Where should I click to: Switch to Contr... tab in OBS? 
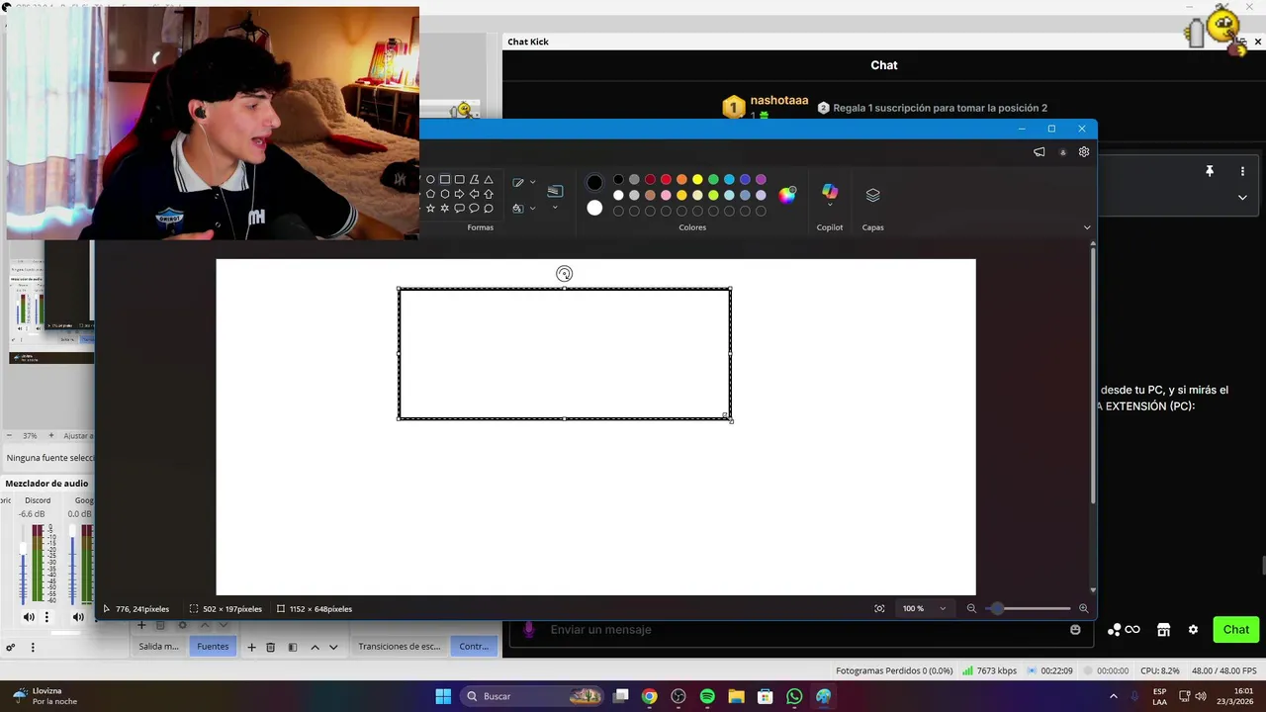click(x=474, y=647)
